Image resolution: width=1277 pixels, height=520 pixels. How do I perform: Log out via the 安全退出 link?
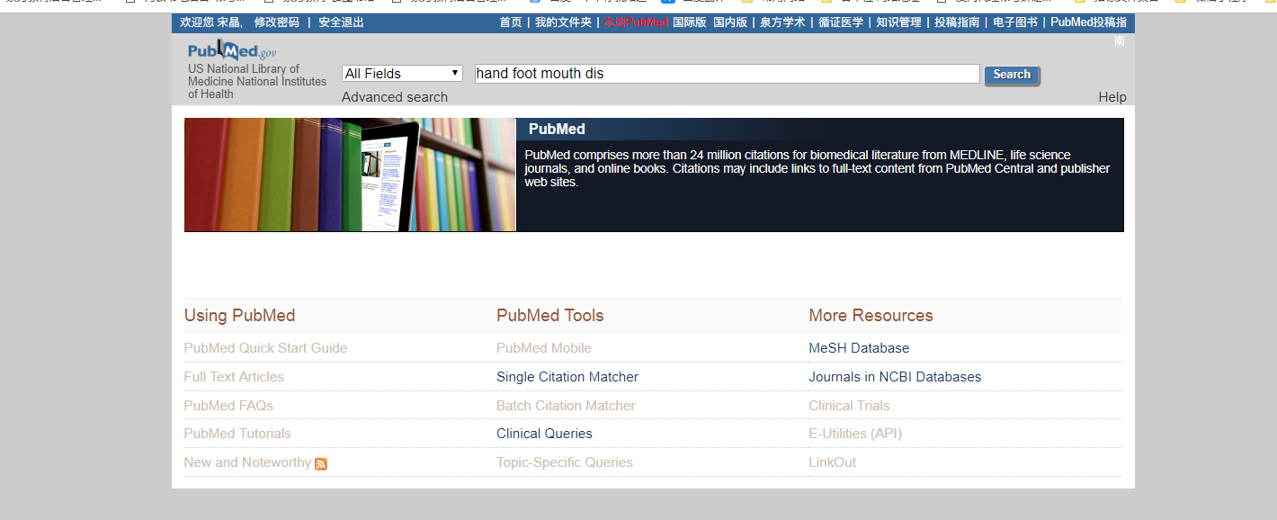click(x=341, y=22)
